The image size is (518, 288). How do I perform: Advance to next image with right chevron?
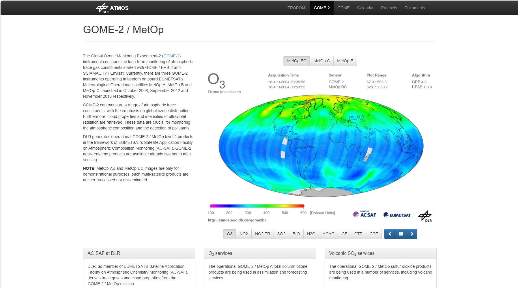point(412,234)
